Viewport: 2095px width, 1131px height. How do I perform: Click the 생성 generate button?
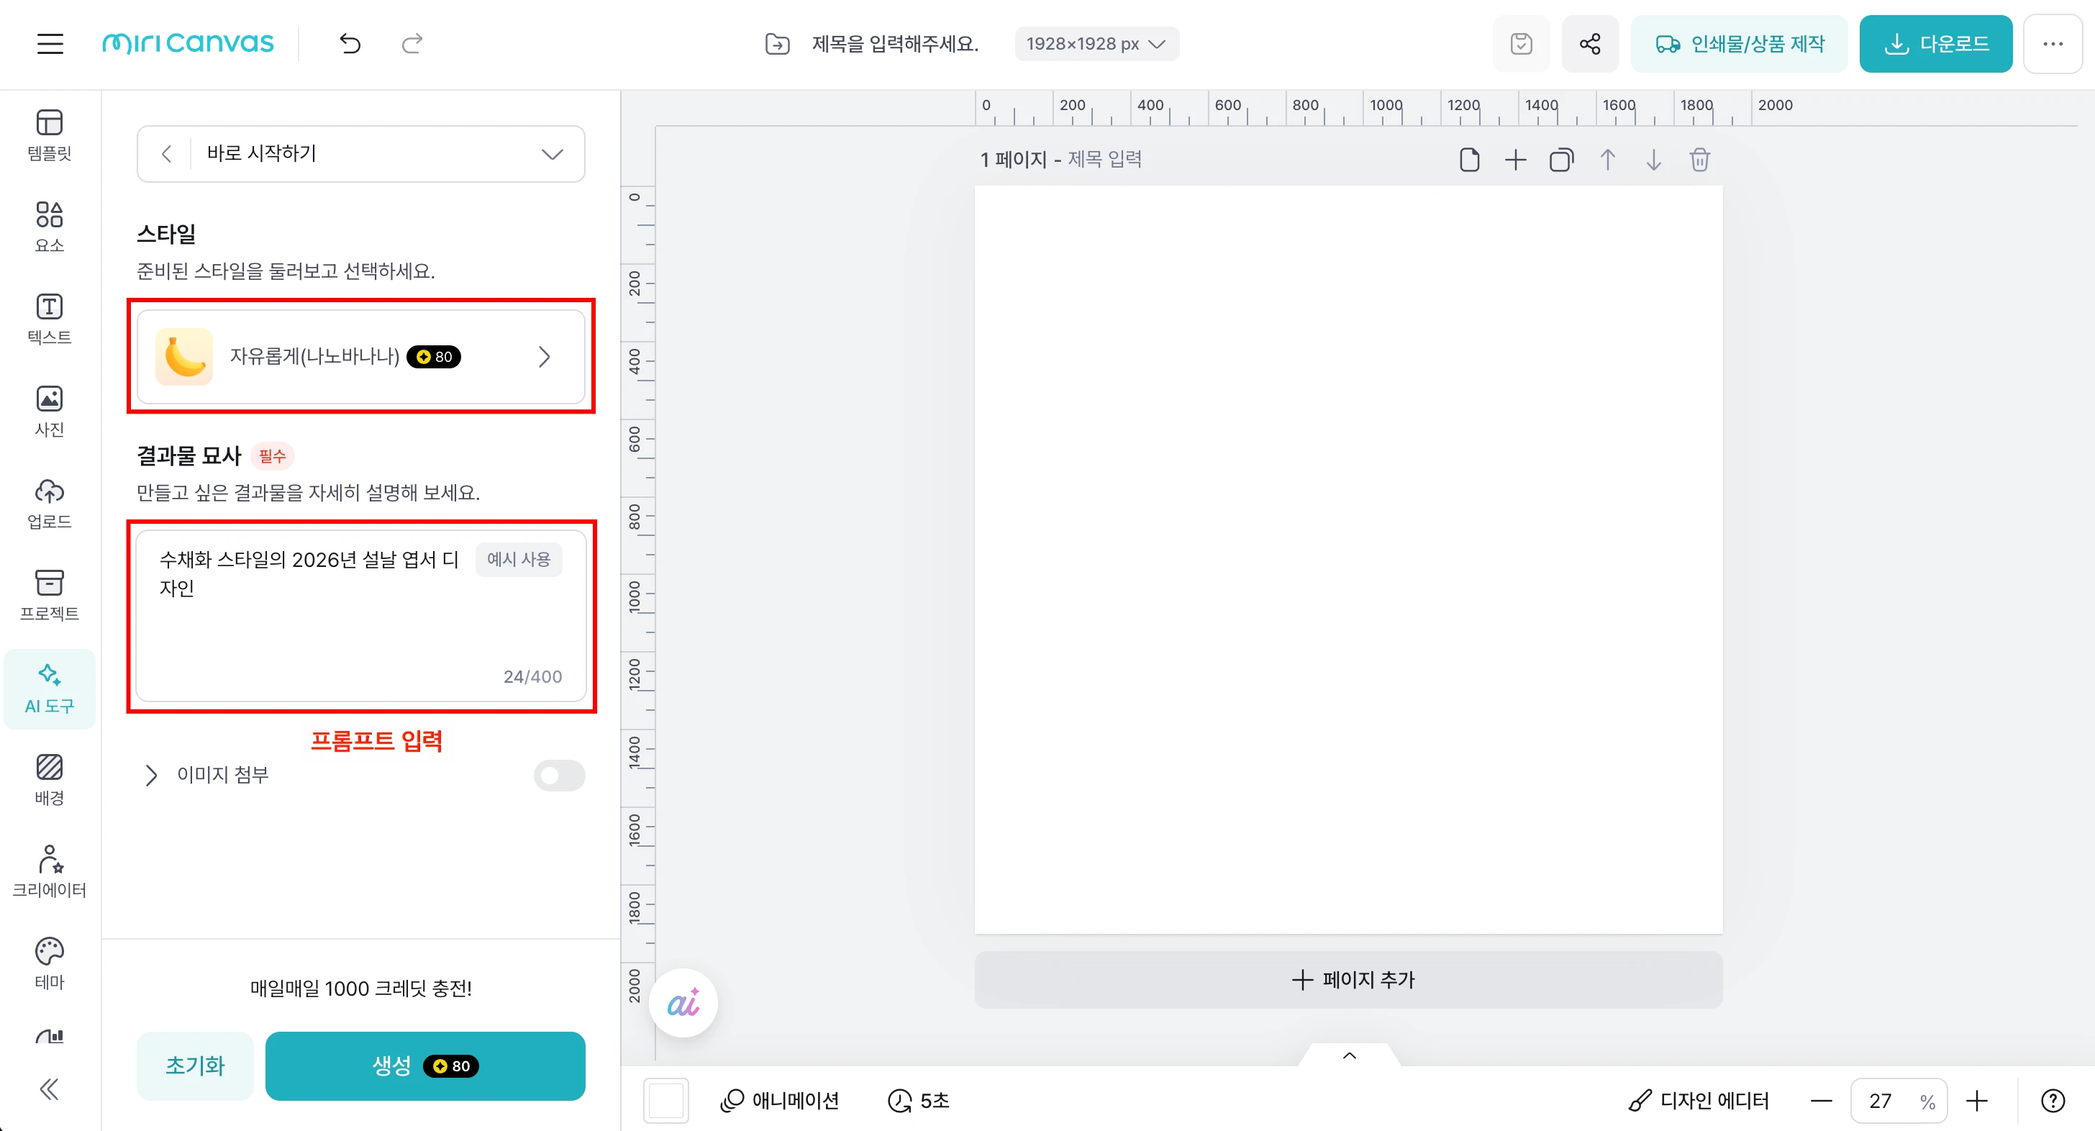[424, 1065]
